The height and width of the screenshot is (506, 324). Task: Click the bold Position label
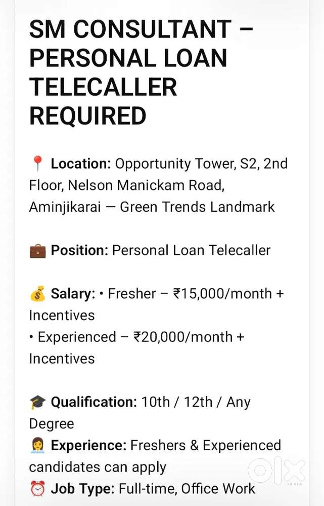point(79,250)
